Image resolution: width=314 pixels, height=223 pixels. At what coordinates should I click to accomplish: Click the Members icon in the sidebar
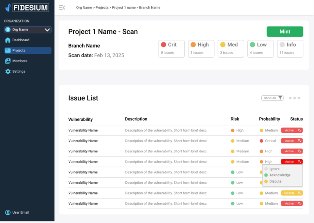(8, 61)
